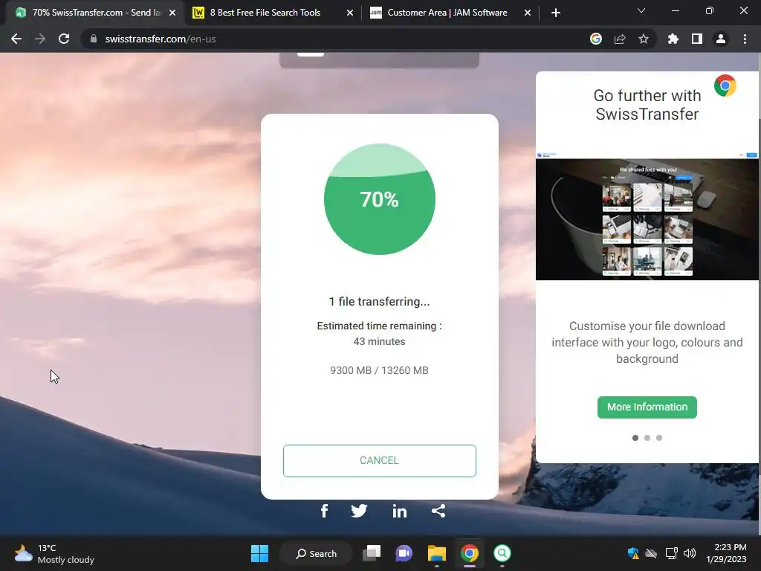Click the OneDrive tray icon
The image size is (761, 571).
tap(651, 553)
